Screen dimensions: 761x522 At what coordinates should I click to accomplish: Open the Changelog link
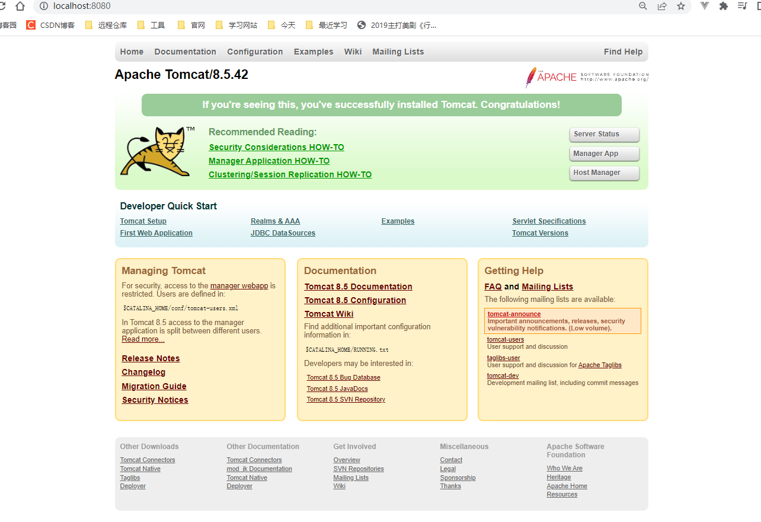coord(144,372)
